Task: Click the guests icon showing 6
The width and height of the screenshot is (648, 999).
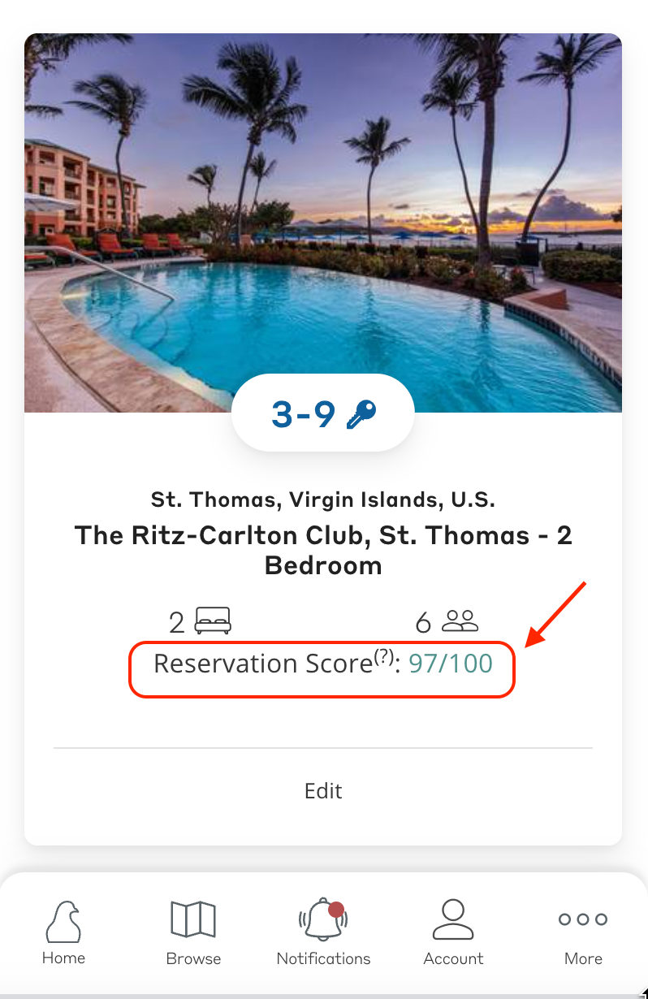Action: coord(460,621)
